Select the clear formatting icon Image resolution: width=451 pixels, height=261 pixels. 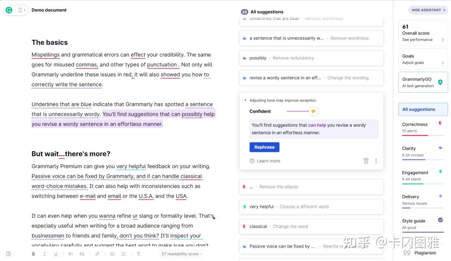[x=139, y=253]
